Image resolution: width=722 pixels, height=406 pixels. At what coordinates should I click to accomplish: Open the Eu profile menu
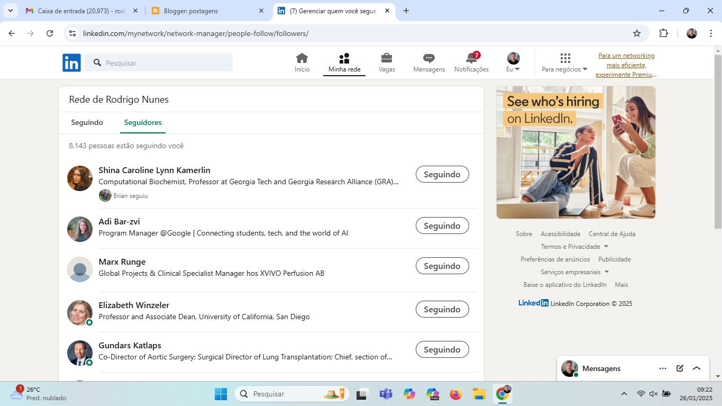pyautogui.click(x=513, y=63)
